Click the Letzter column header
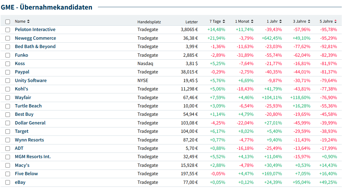Viewport: 342px width, 191px height. click(x=191, y=22)
